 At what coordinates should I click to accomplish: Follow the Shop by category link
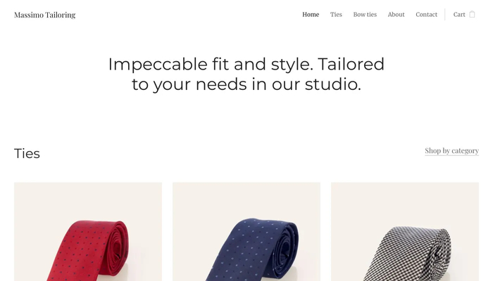tap(452, 151)
